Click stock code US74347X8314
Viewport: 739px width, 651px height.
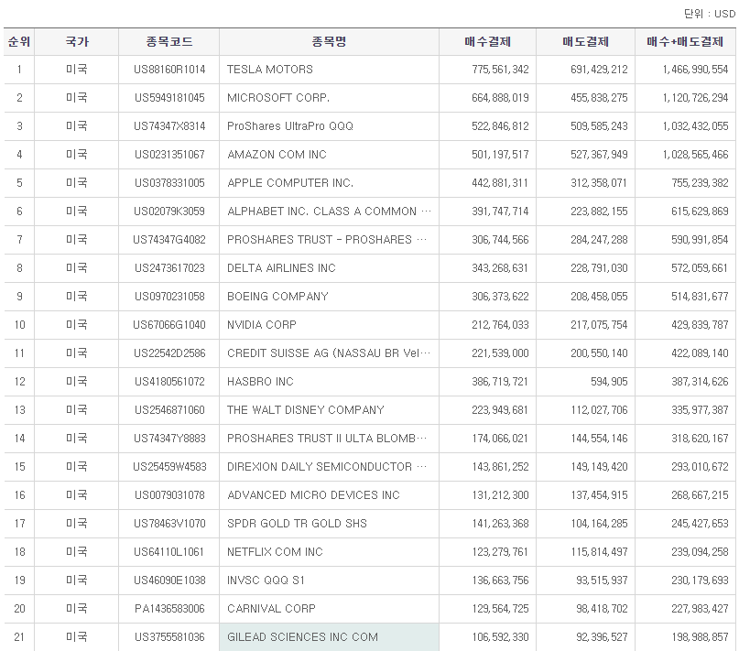169,125
